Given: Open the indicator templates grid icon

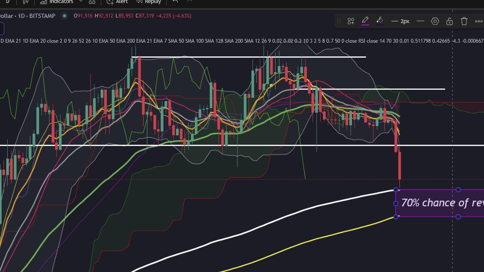Looking at the screenshot, I should tap(92, 2).
